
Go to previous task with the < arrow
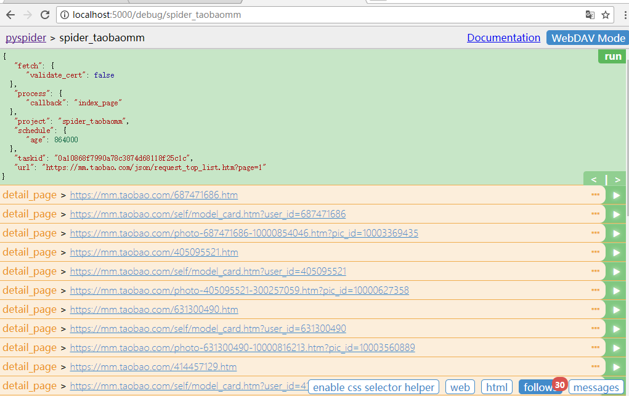point(594,179)
